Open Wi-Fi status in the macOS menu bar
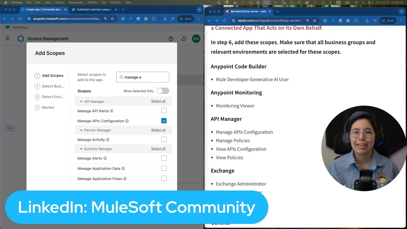The image size is (407, 229). click(x=356, y=2)
